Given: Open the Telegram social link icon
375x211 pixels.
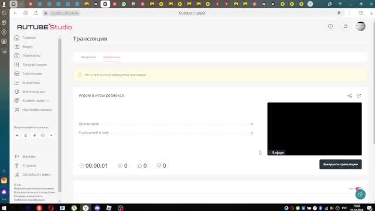Looking at the screenshot, I should click(34, 135).
